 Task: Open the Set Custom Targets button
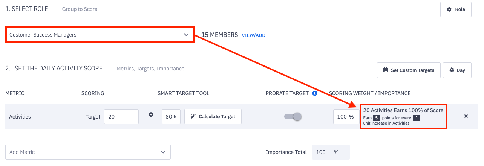[409, 70]
